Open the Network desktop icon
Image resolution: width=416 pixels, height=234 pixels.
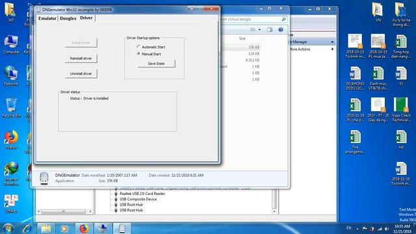[11, 76]
